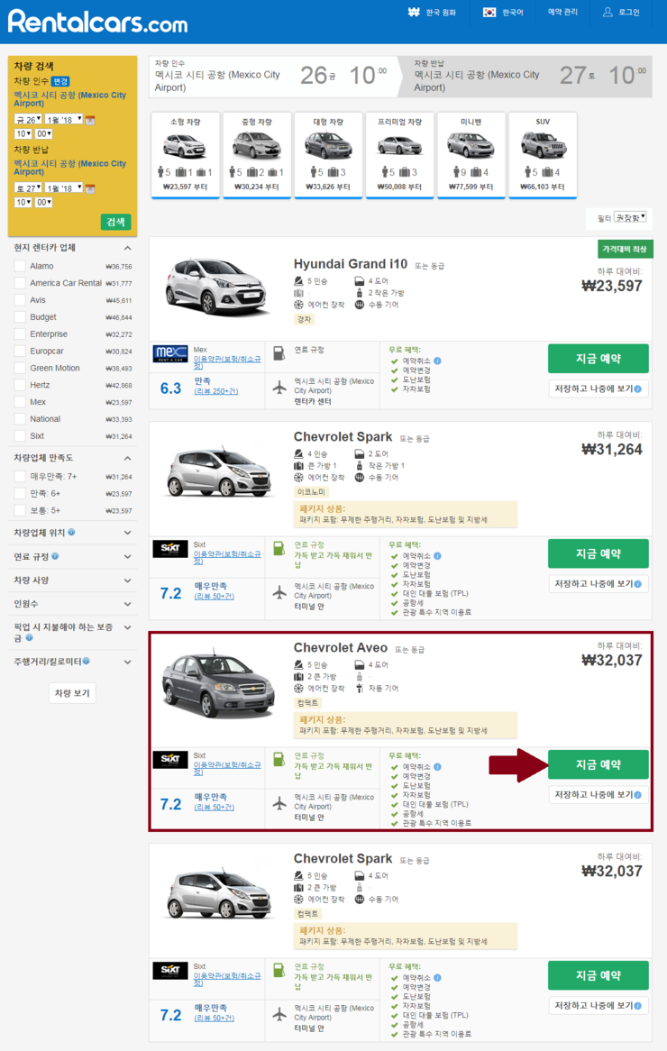The width and height of the screenshot is (667, 1051).
Task: Tick the 매우만족: 7+ rating checkbox
Action: (20, 477)
